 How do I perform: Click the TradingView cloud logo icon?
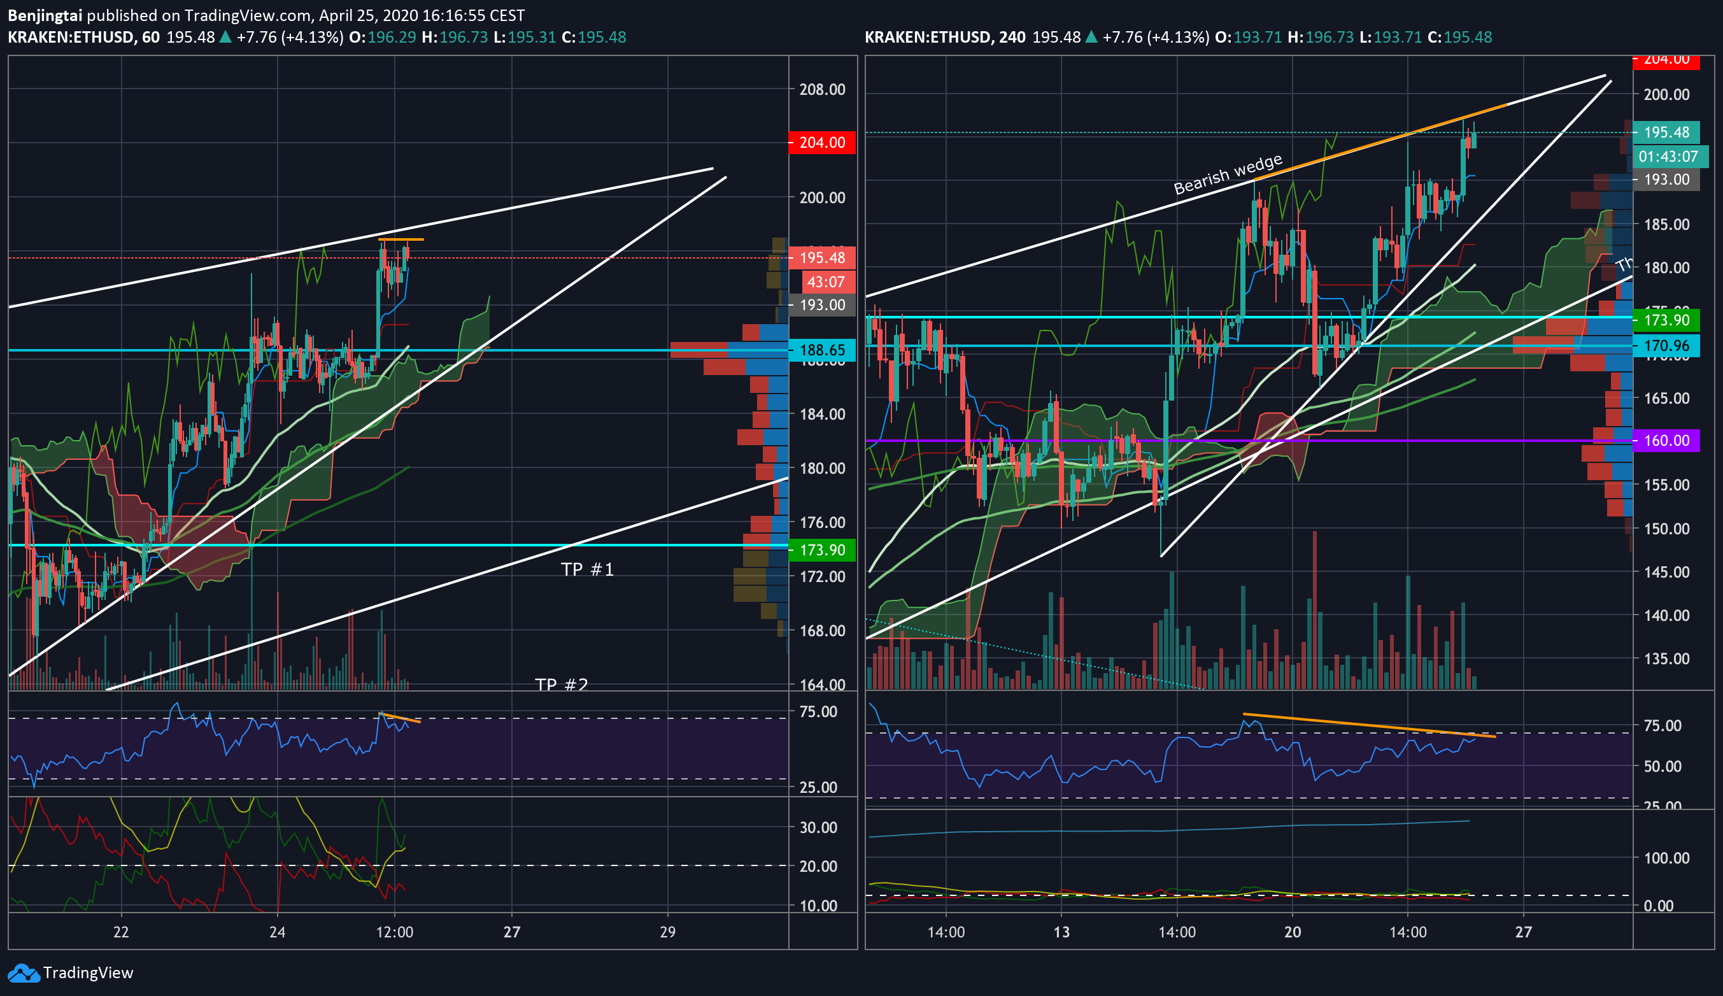24,972
